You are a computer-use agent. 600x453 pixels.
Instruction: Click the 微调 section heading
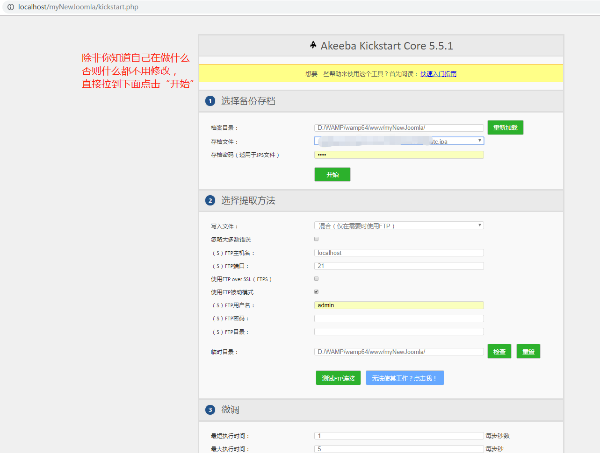tap(230, 410)
